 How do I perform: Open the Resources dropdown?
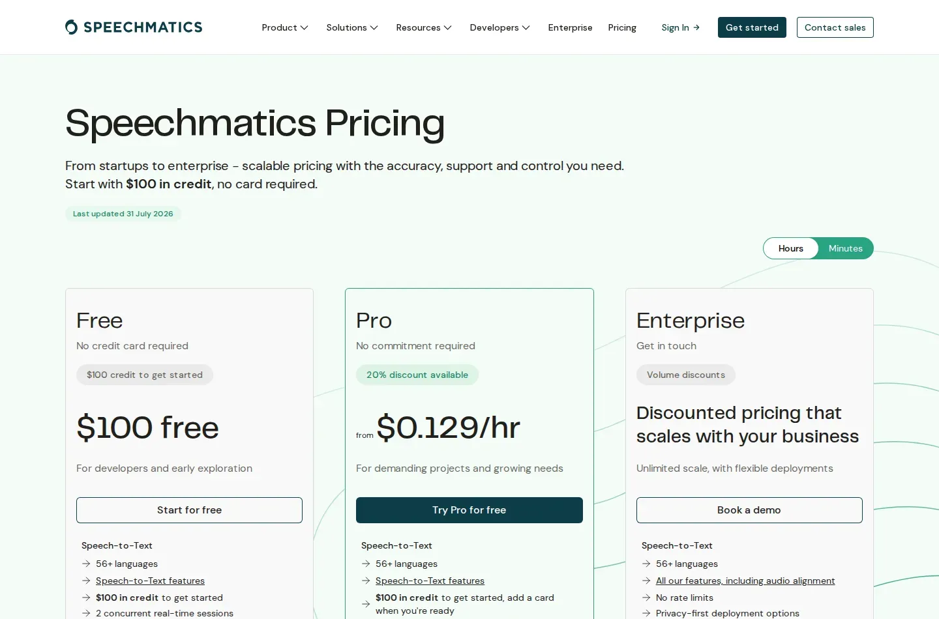424,27
